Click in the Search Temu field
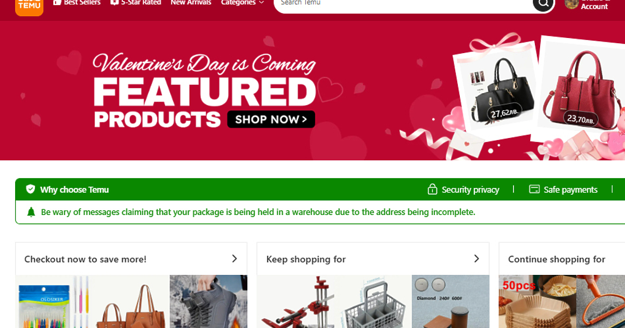 click(x=401, y=4)
